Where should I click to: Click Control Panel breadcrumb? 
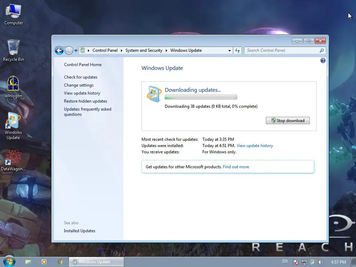[x=105, y=50]
